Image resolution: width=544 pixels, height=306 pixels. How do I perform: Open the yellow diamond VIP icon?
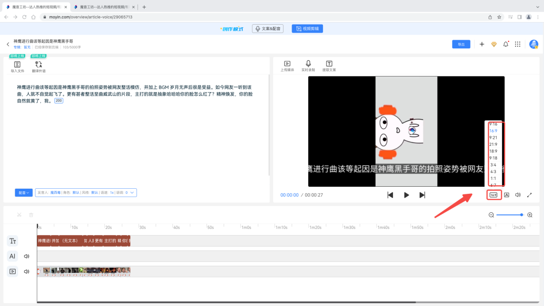click(494, 44)
